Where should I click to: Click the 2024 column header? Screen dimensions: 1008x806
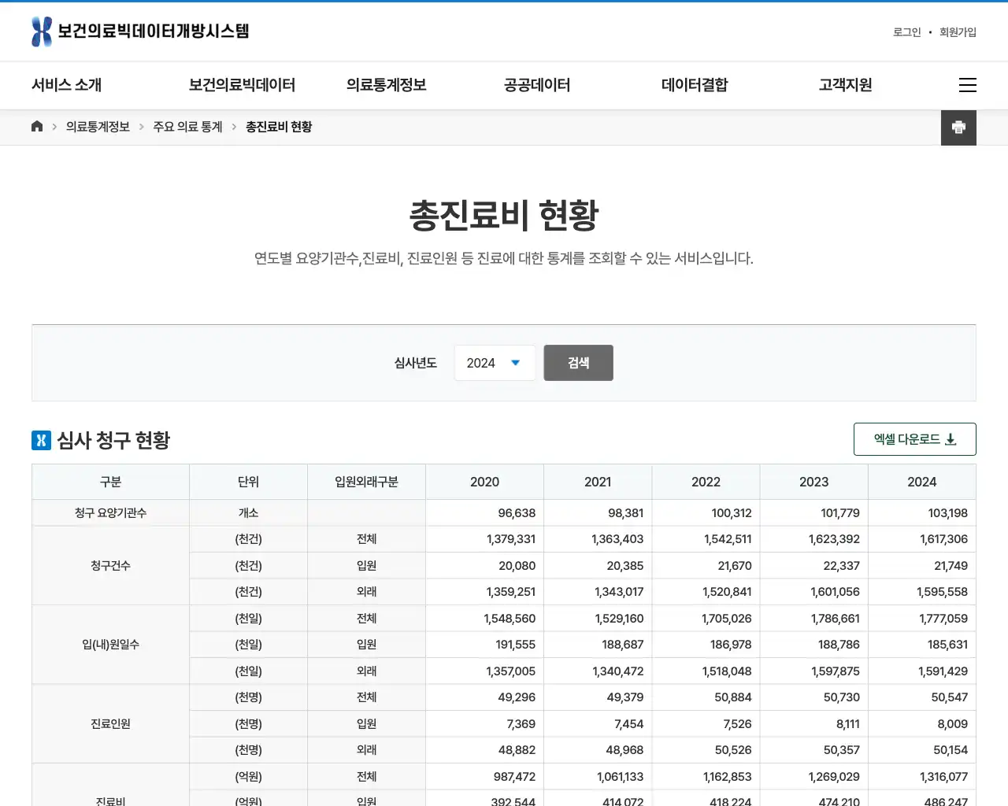pyautogui.click(x=921, y=482)
